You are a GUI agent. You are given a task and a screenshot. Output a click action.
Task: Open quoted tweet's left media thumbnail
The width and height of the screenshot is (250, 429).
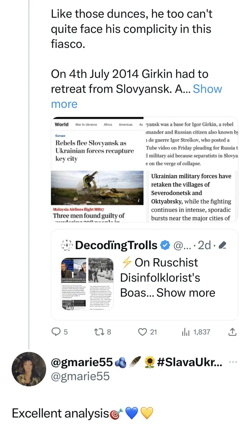tap(73, 283)
